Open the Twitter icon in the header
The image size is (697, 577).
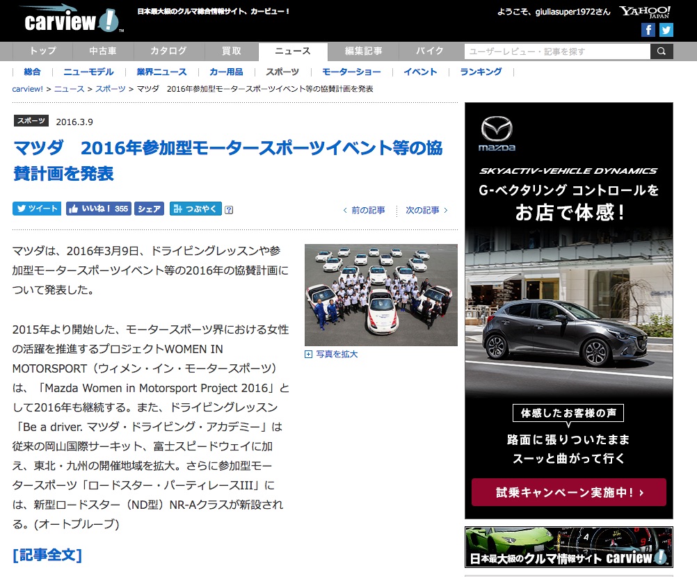pyautogui.click(x=666, y=30)
